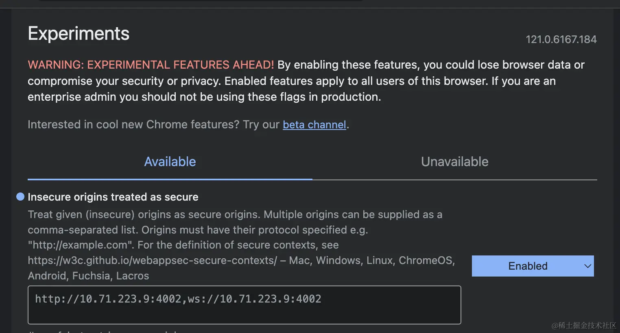Open the Unavailable tab
Screen dimensions: 620x333
pos(455,162)
